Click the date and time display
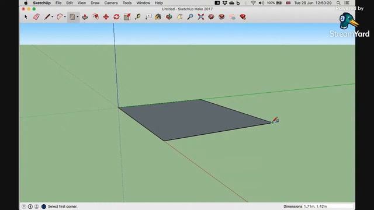The image size is (374, 210). point(313,3)
